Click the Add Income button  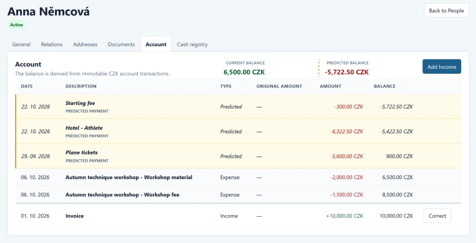(x=442, y=67)
